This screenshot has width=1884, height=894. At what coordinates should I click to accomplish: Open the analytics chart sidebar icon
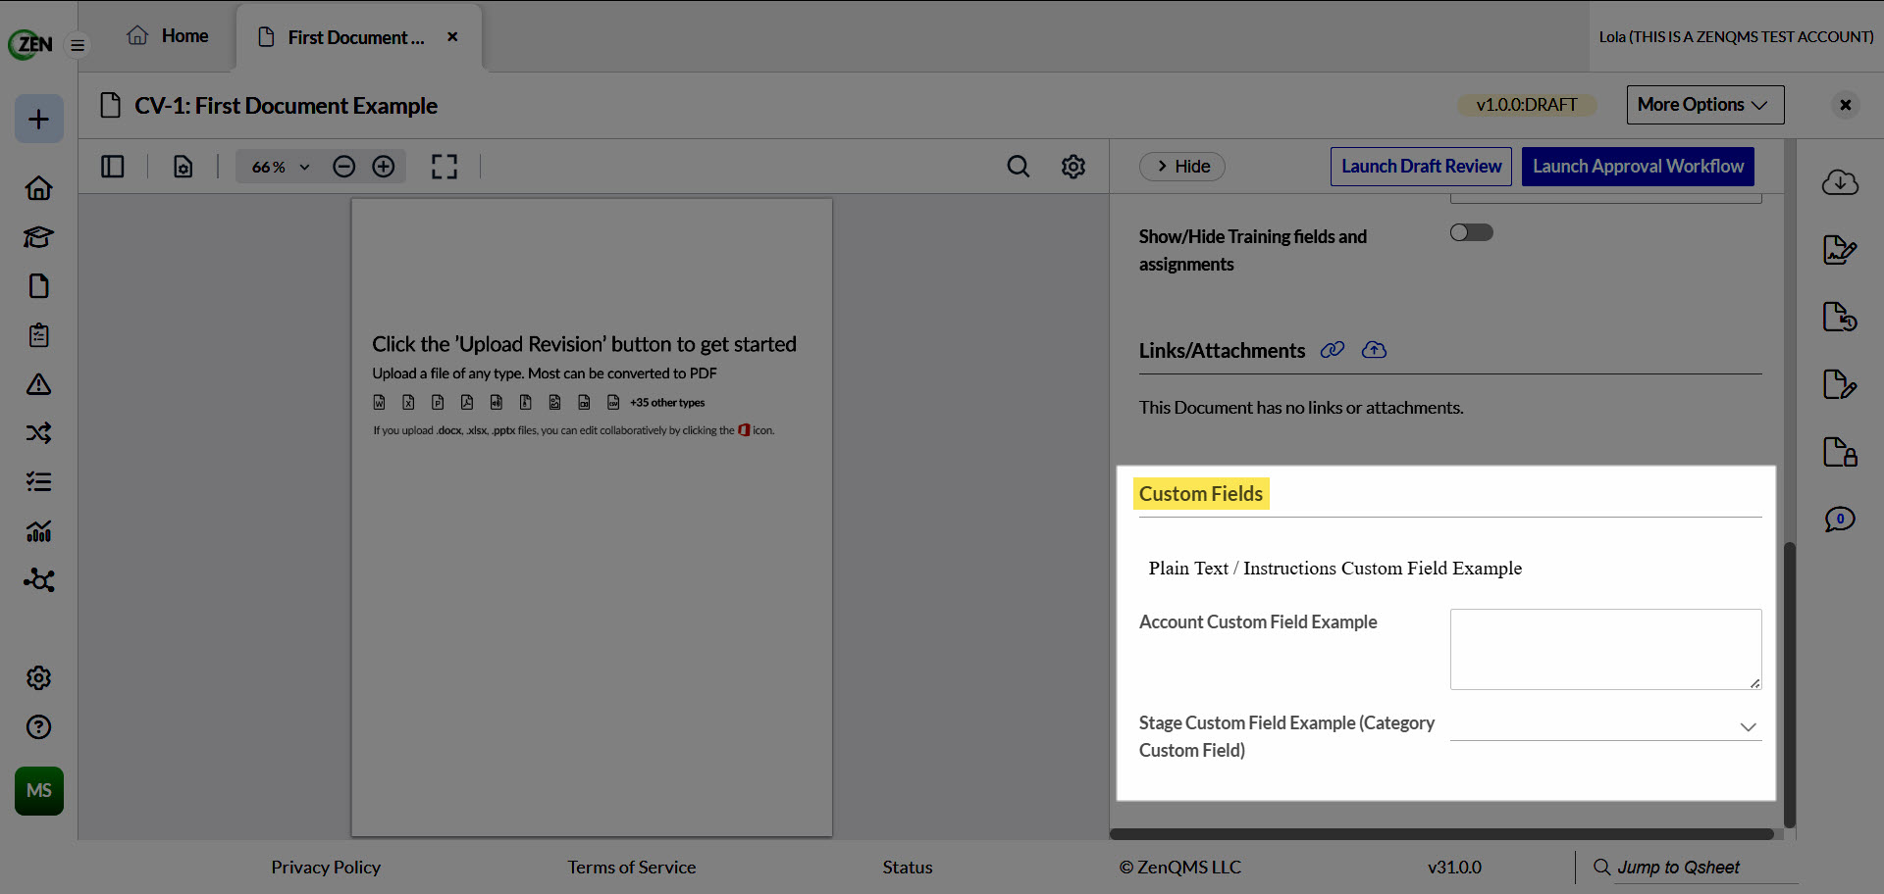pyautogui.click(x=39, y=530)
